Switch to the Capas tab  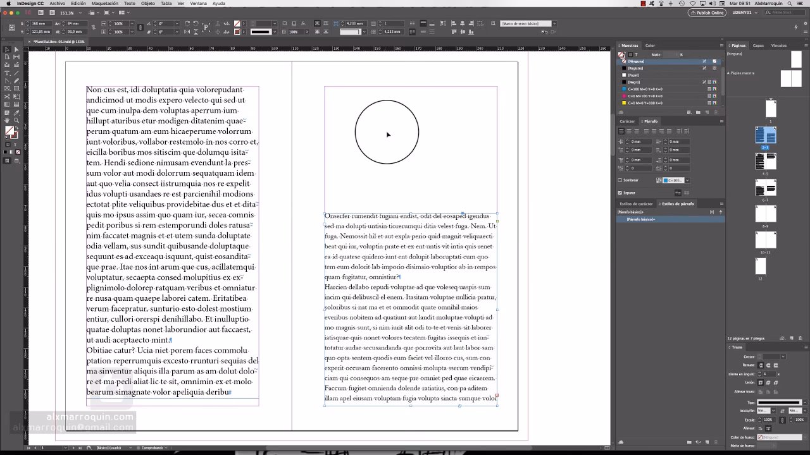point(758,45)
